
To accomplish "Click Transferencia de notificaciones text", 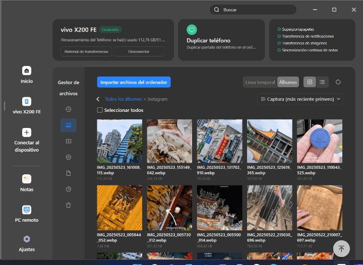I will pyautogui.click(x=308, y=36).
